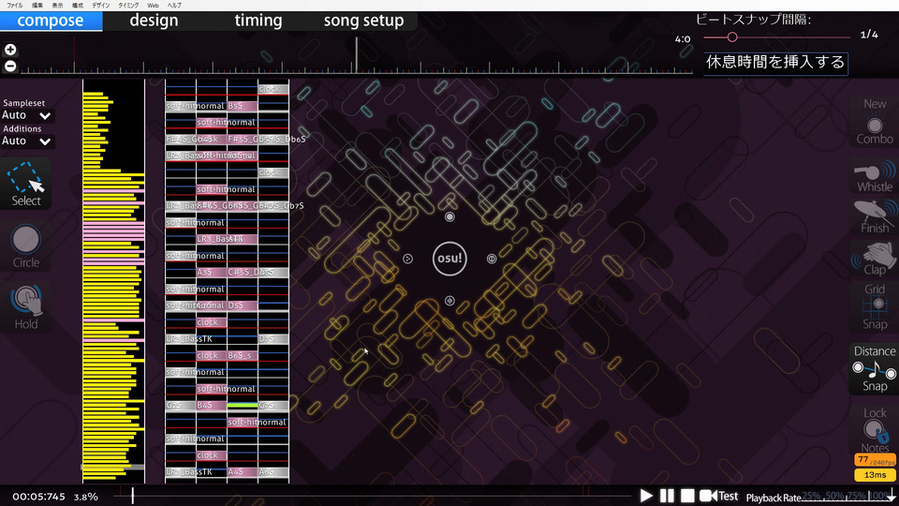Launch Test mode with camera icon
Viewport: 899px width, 506px height.
tap(719, 496)
